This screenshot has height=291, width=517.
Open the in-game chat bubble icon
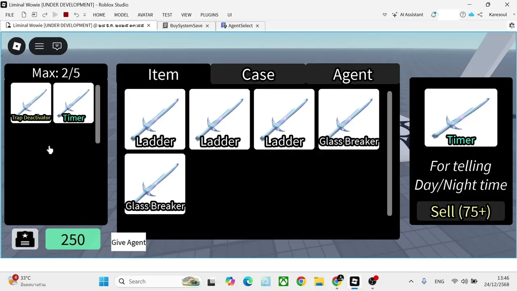57,46
